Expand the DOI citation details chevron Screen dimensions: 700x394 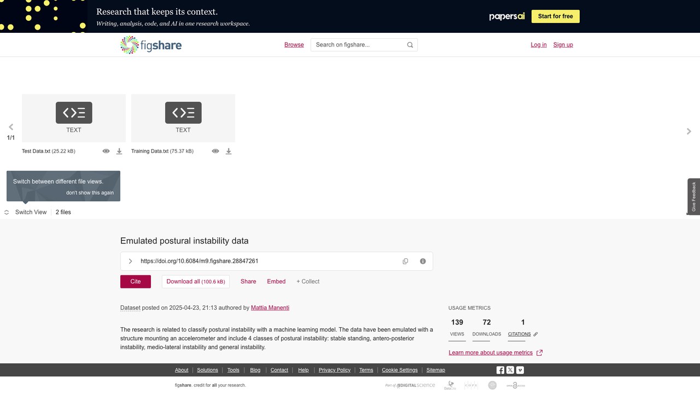(130, 261)
